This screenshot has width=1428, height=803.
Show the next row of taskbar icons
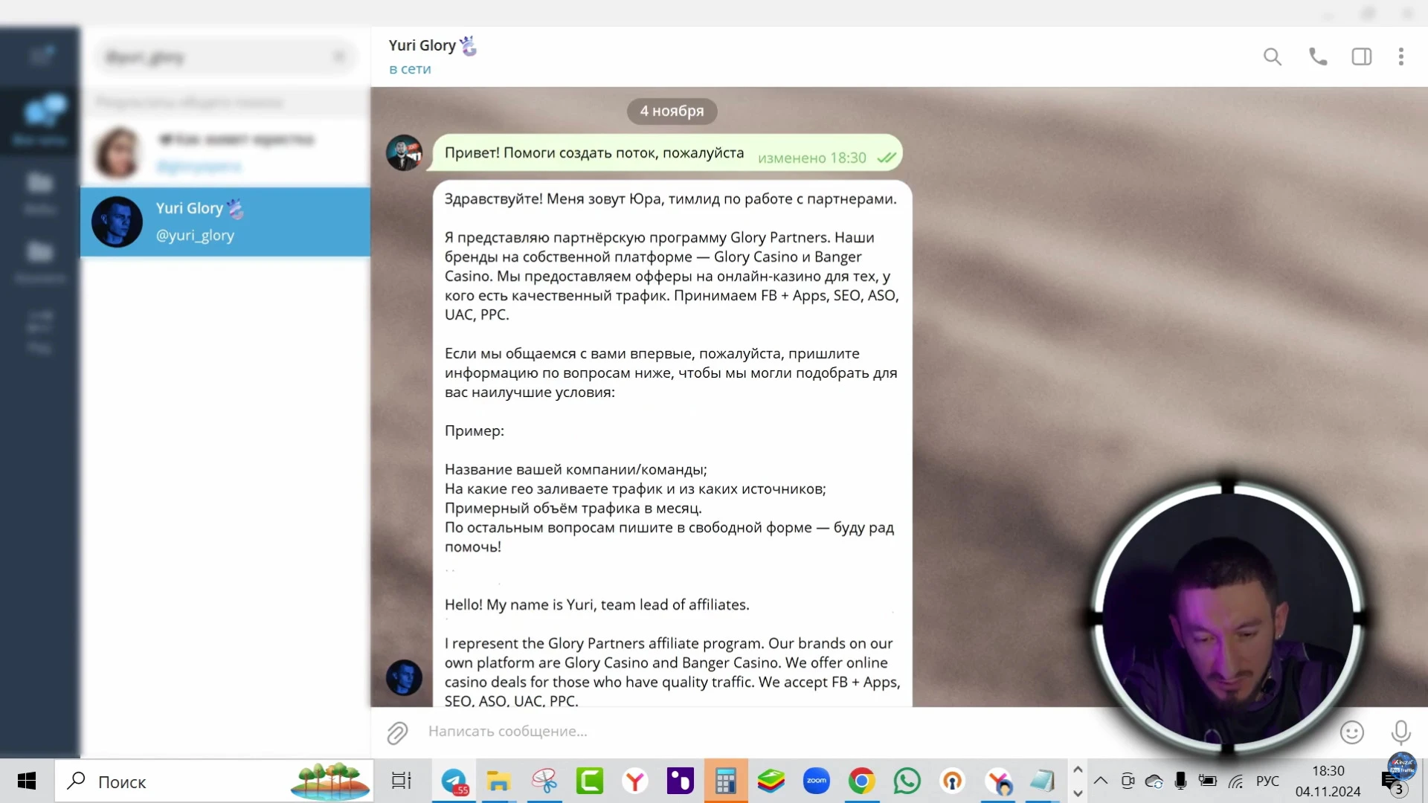(x=1077, y=793)
